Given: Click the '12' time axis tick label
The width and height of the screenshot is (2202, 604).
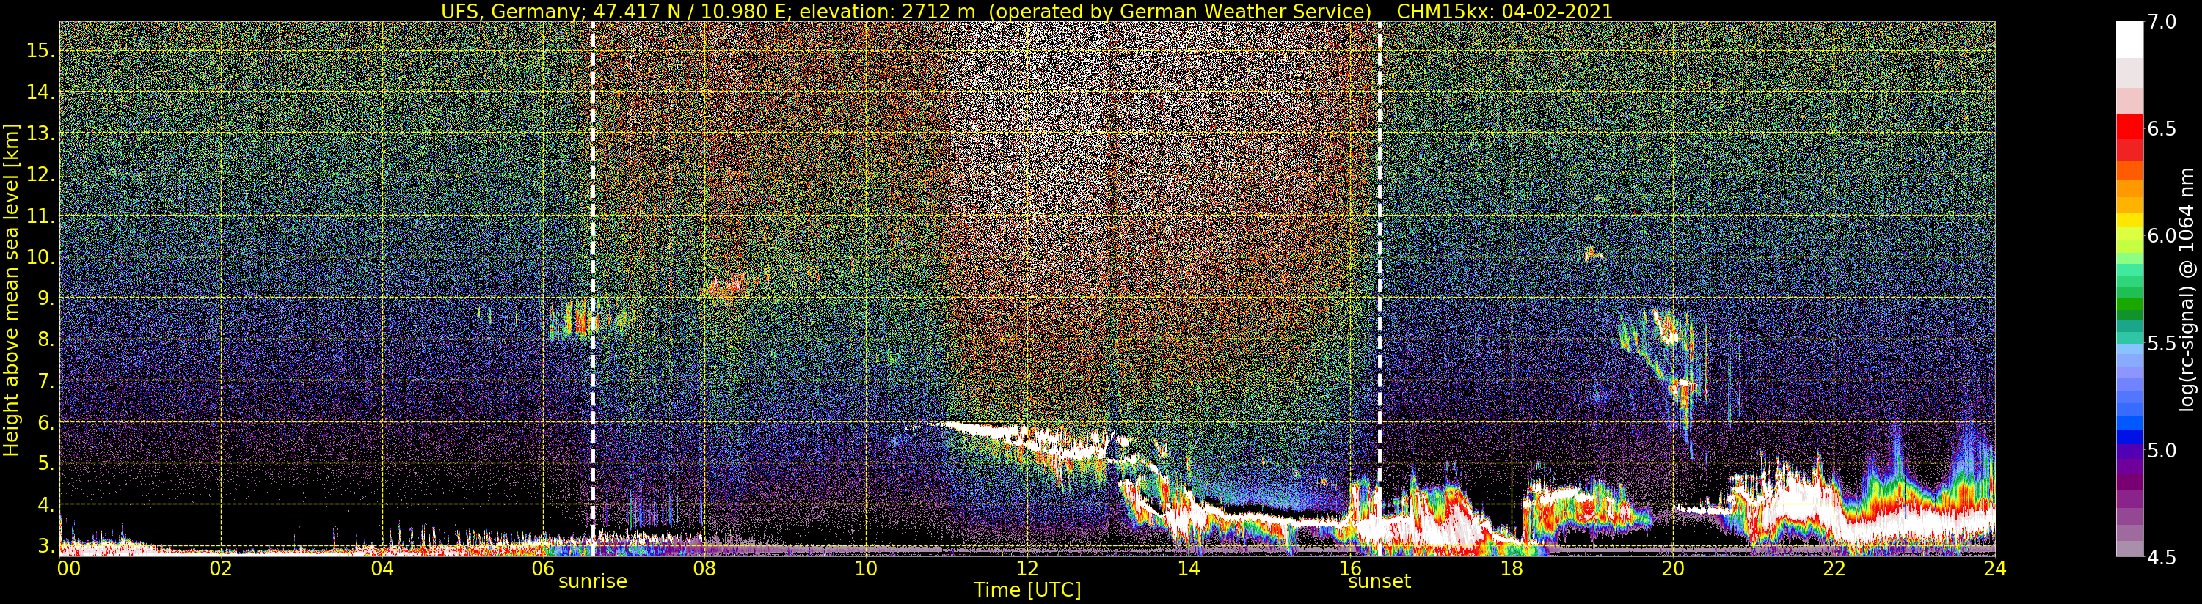Looking at the screenshot, I should [1027, 568].
